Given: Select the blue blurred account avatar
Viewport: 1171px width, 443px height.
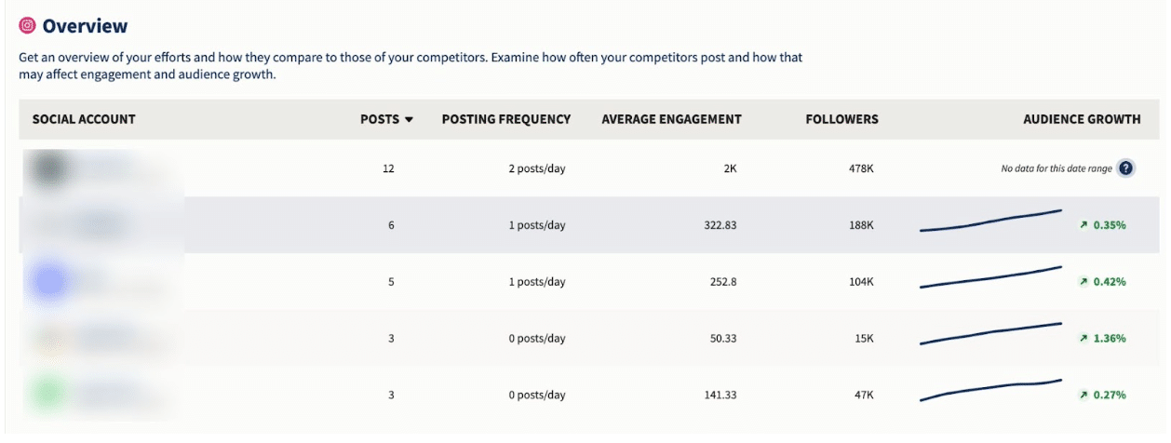Looking at the screenshot, I should [48, 281].
